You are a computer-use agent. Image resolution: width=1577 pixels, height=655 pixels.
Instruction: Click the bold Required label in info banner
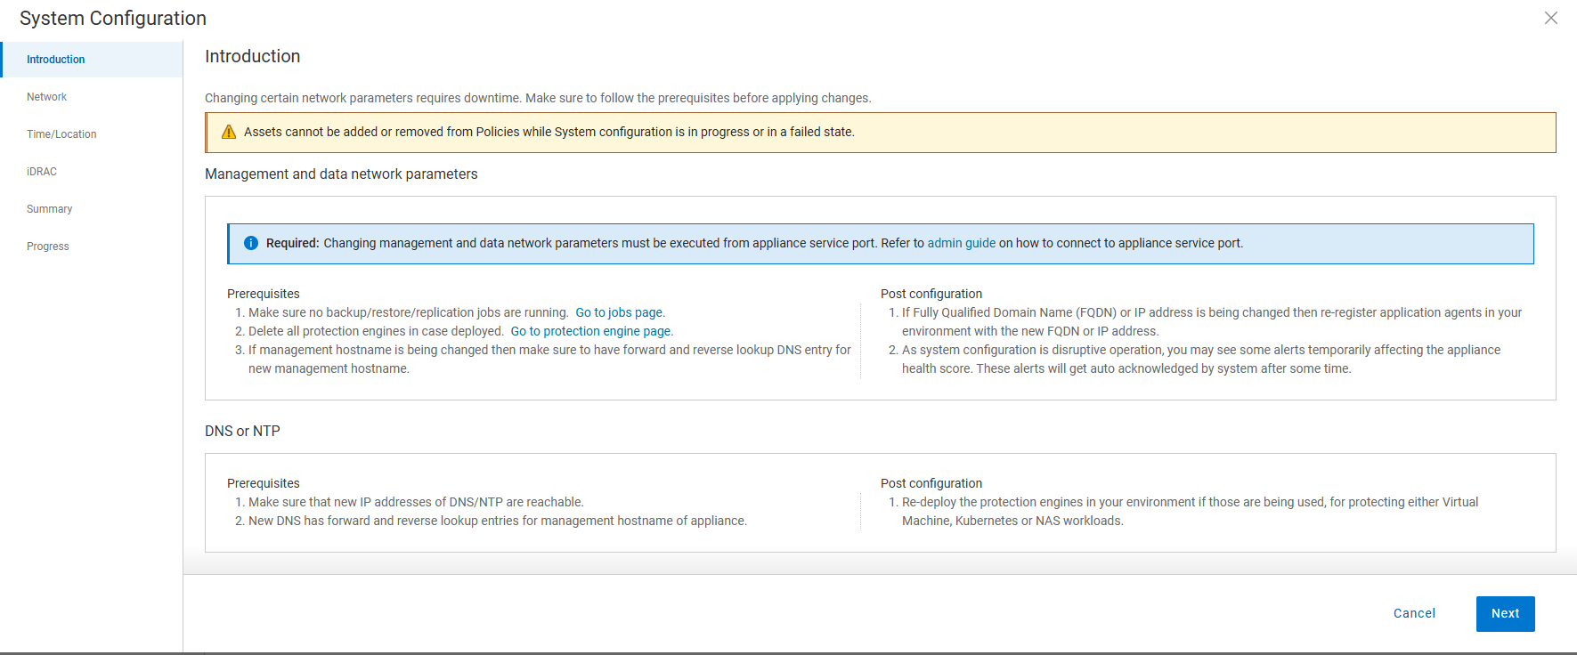pos(292,243)
